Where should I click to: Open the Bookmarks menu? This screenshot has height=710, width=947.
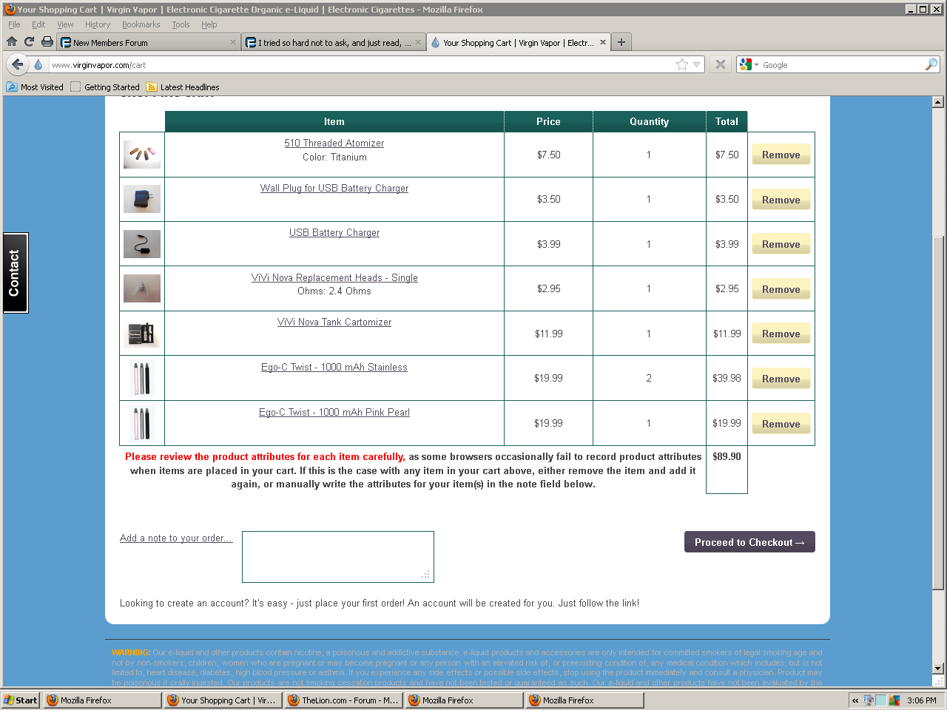pyautogui.click(x=141, y=24)
